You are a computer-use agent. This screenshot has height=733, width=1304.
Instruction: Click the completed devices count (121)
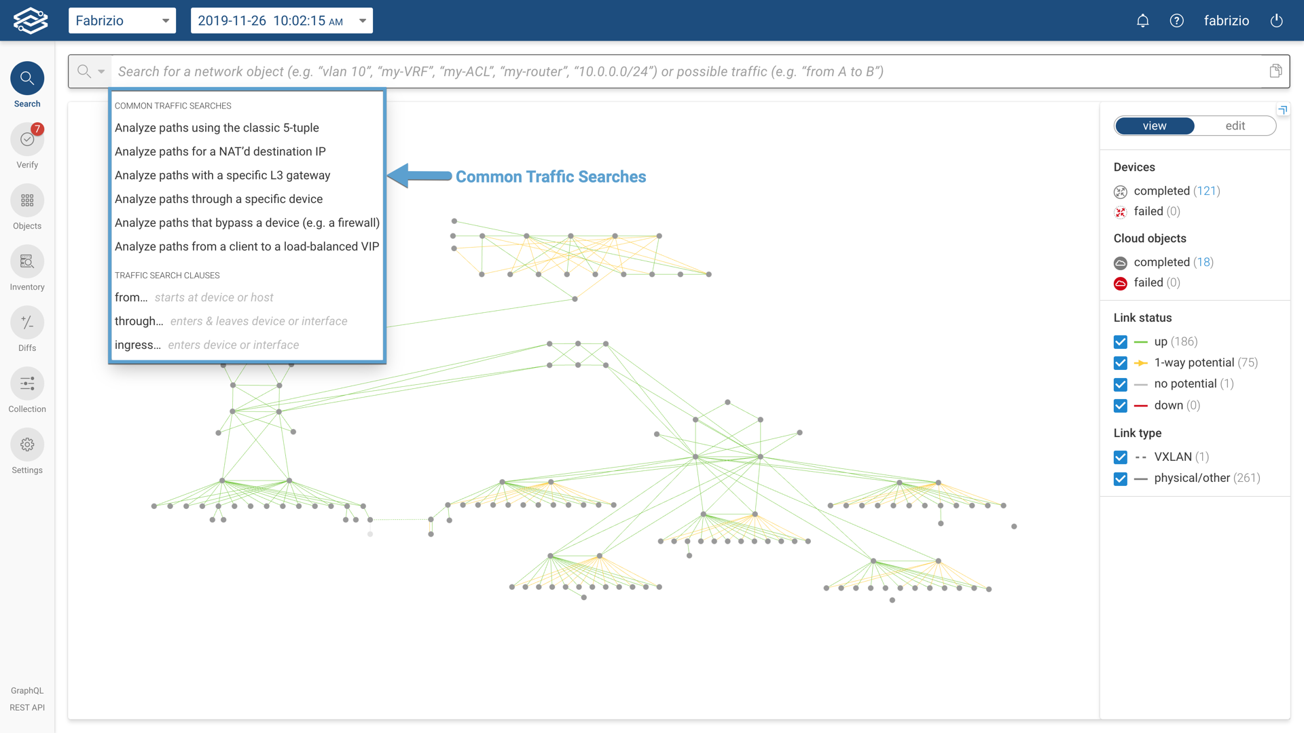(x=1207, y=191)
